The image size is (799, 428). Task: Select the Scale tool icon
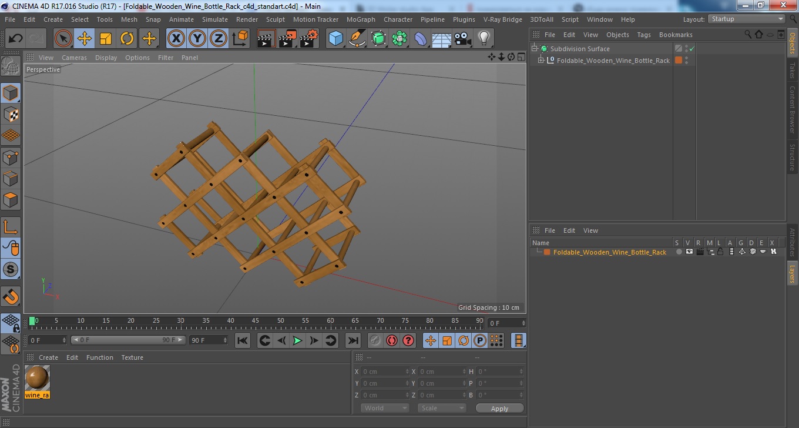coord(106,39)
